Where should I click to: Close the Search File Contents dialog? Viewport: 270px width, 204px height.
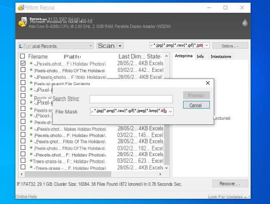pos(208,83)
